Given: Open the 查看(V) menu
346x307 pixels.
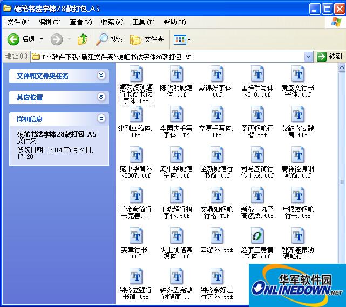Looking at the screenshot, I should 81,22.
